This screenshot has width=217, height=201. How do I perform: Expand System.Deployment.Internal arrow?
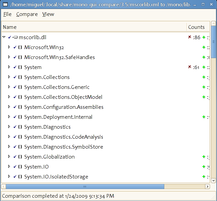[9, 117]
